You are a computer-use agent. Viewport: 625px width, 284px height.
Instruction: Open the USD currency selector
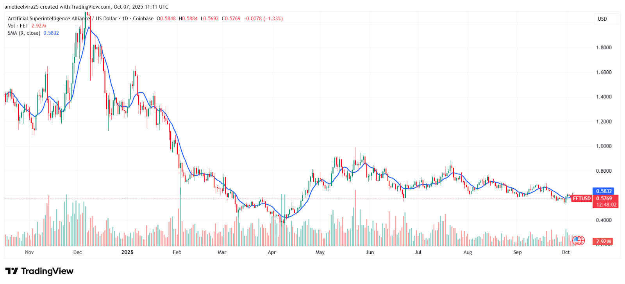(x=602, y=19)
